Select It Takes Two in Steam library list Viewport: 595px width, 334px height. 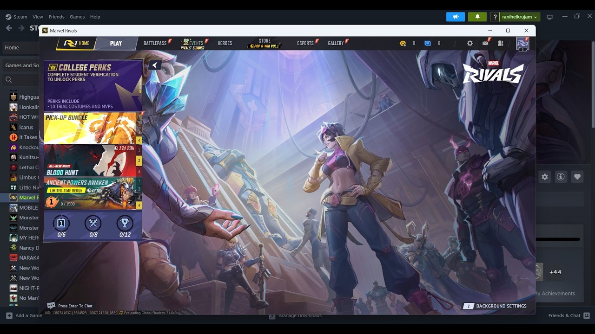(24, 137)
